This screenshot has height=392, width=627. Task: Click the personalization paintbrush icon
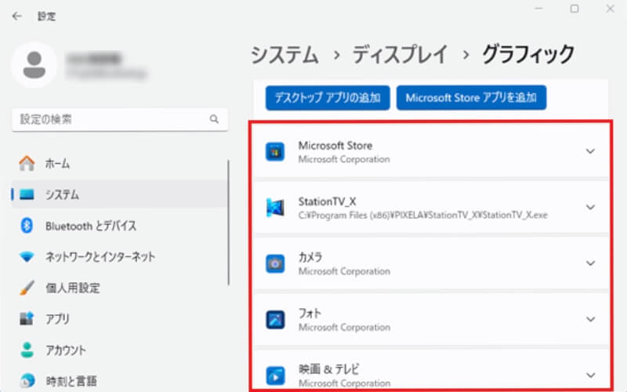click(27, 288)
